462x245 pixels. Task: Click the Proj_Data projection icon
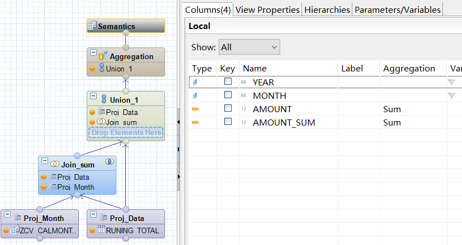(x=103, y=218)
